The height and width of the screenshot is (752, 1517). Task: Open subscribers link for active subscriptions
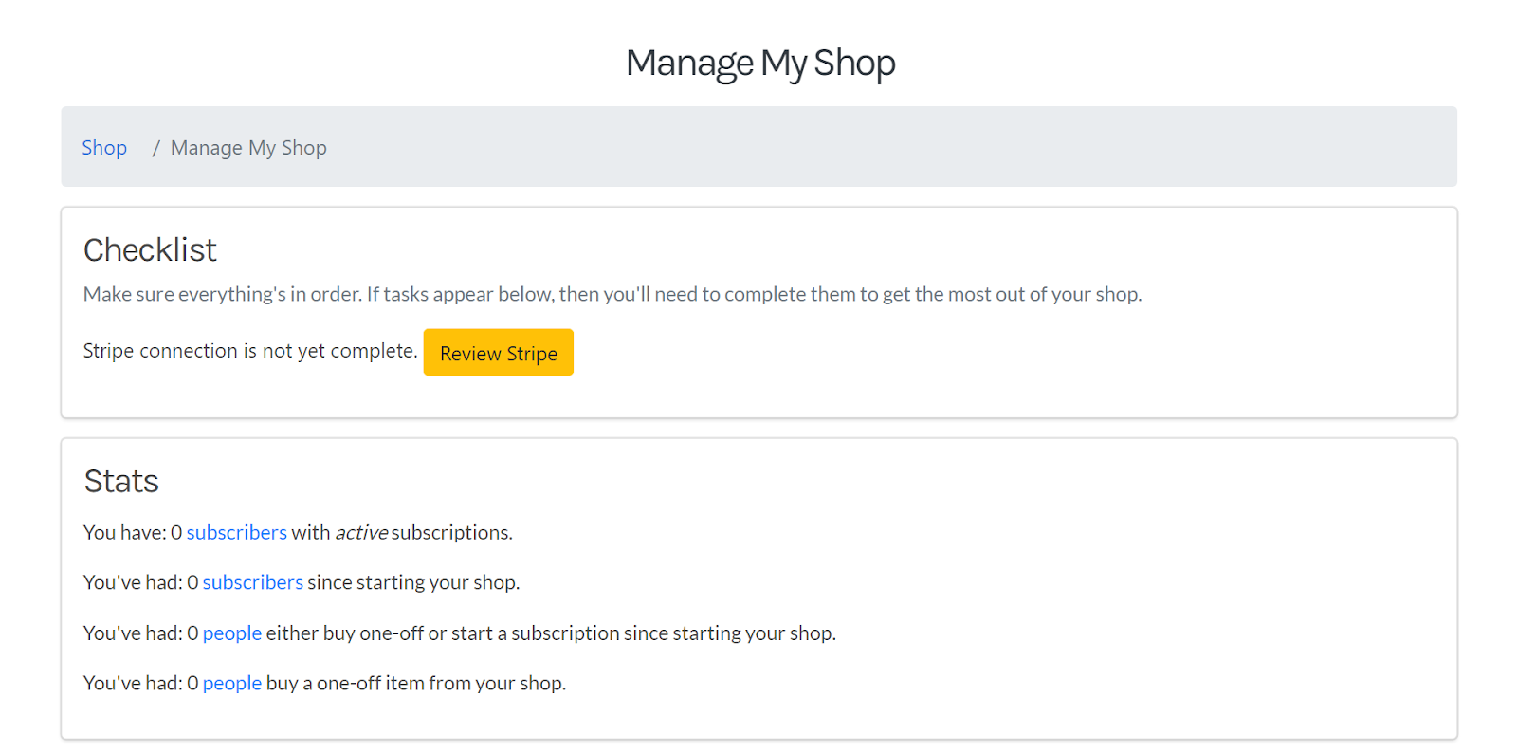(x=236, y=533)
